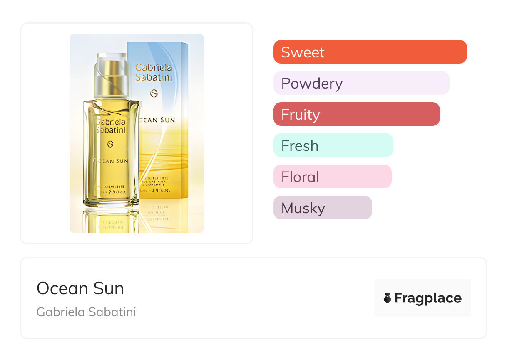Select the mauve Musky accord bar

322,208
